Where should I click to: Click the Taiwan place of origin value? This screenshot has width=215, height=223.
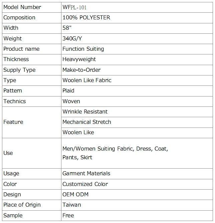[72, 205]
